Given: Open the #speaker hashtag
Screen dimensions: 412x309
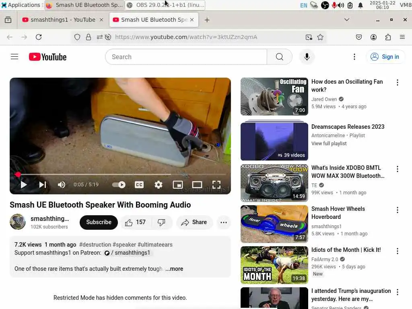Looking at the screenshot, I should tap(124, 245).
